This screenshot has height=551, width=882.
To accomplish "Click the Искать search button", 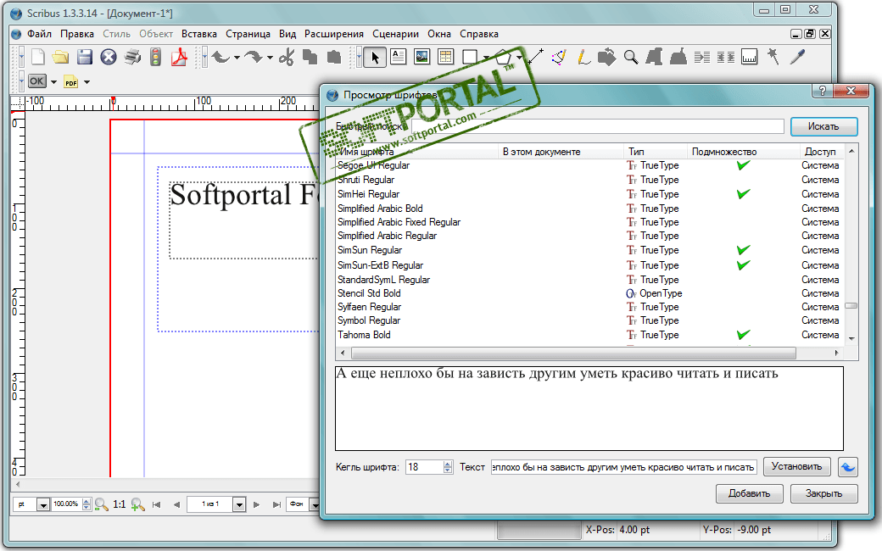I will pyautogui.click(x=823, y=126).
